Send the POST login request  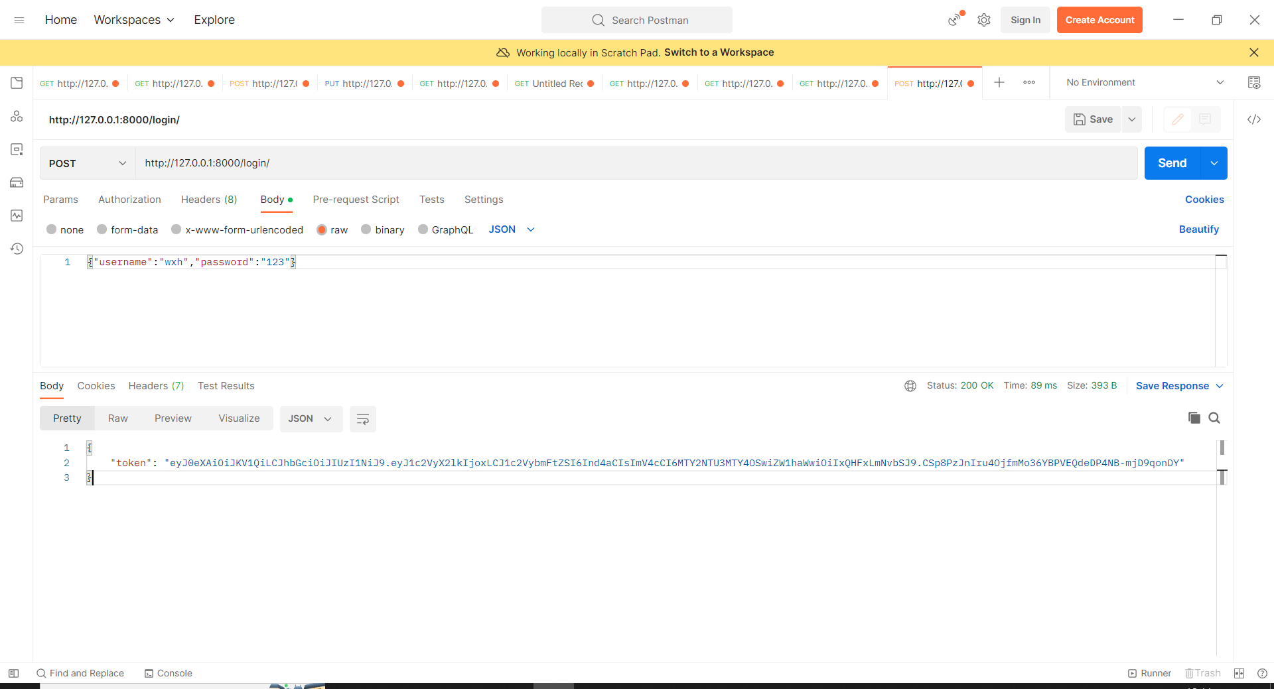click(1172, 163)
